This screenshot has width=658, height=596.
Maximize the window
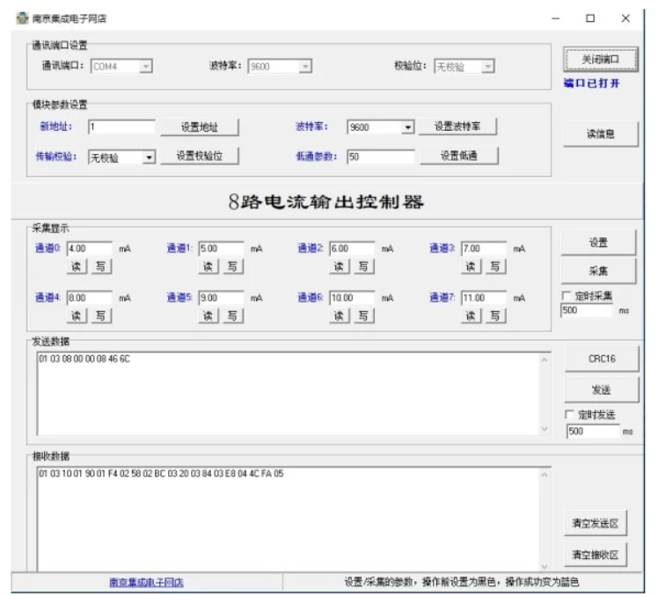tap(590, 18)
